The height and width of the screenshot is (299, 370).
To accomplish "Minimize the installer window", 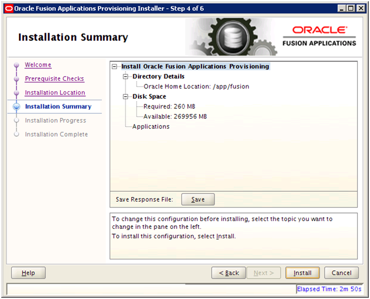I will coord(342,9).
